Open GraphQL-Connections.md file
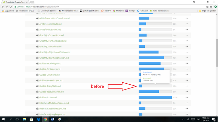 coord(51,35)
